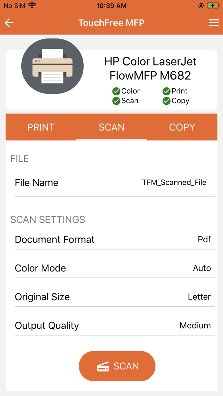Select the SCAN tab
223x396 pixels.
click(x=111, y=127)
